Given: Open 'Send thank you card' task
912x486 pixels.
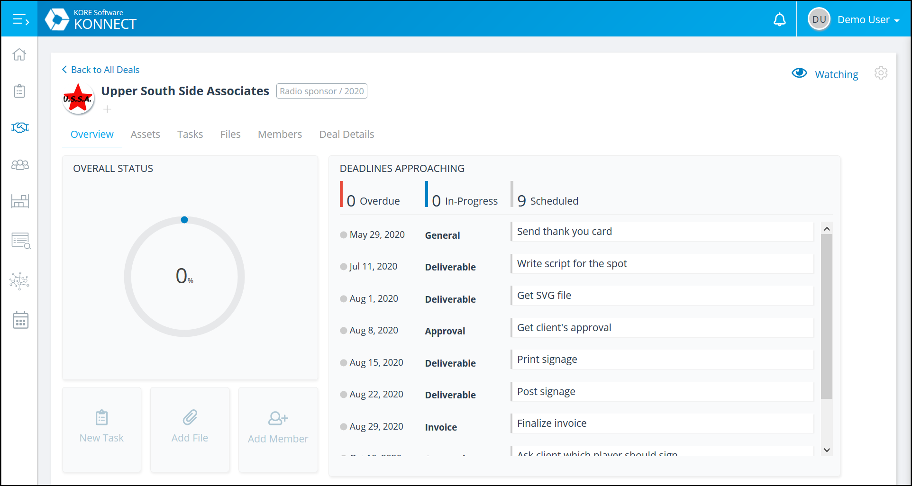Looking at the screenshot, I should 662,232.
